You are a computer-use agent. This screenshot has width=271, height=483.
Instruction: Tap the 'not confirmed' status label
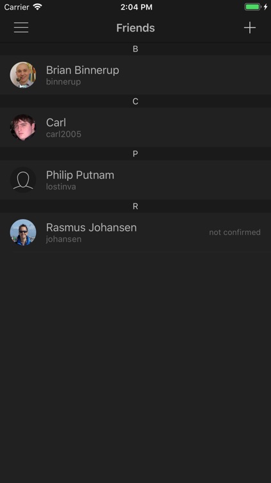coord(235,232)
